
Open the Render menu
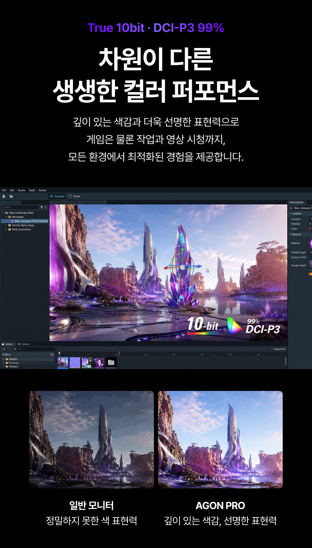pos(42,190)
